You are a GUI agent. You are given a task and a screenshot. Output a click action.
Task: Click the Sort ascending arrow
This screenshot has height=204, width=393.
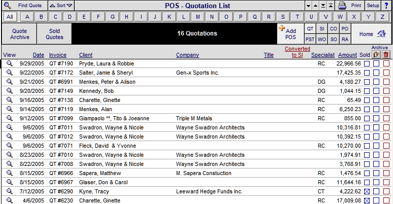click(52, 6)
